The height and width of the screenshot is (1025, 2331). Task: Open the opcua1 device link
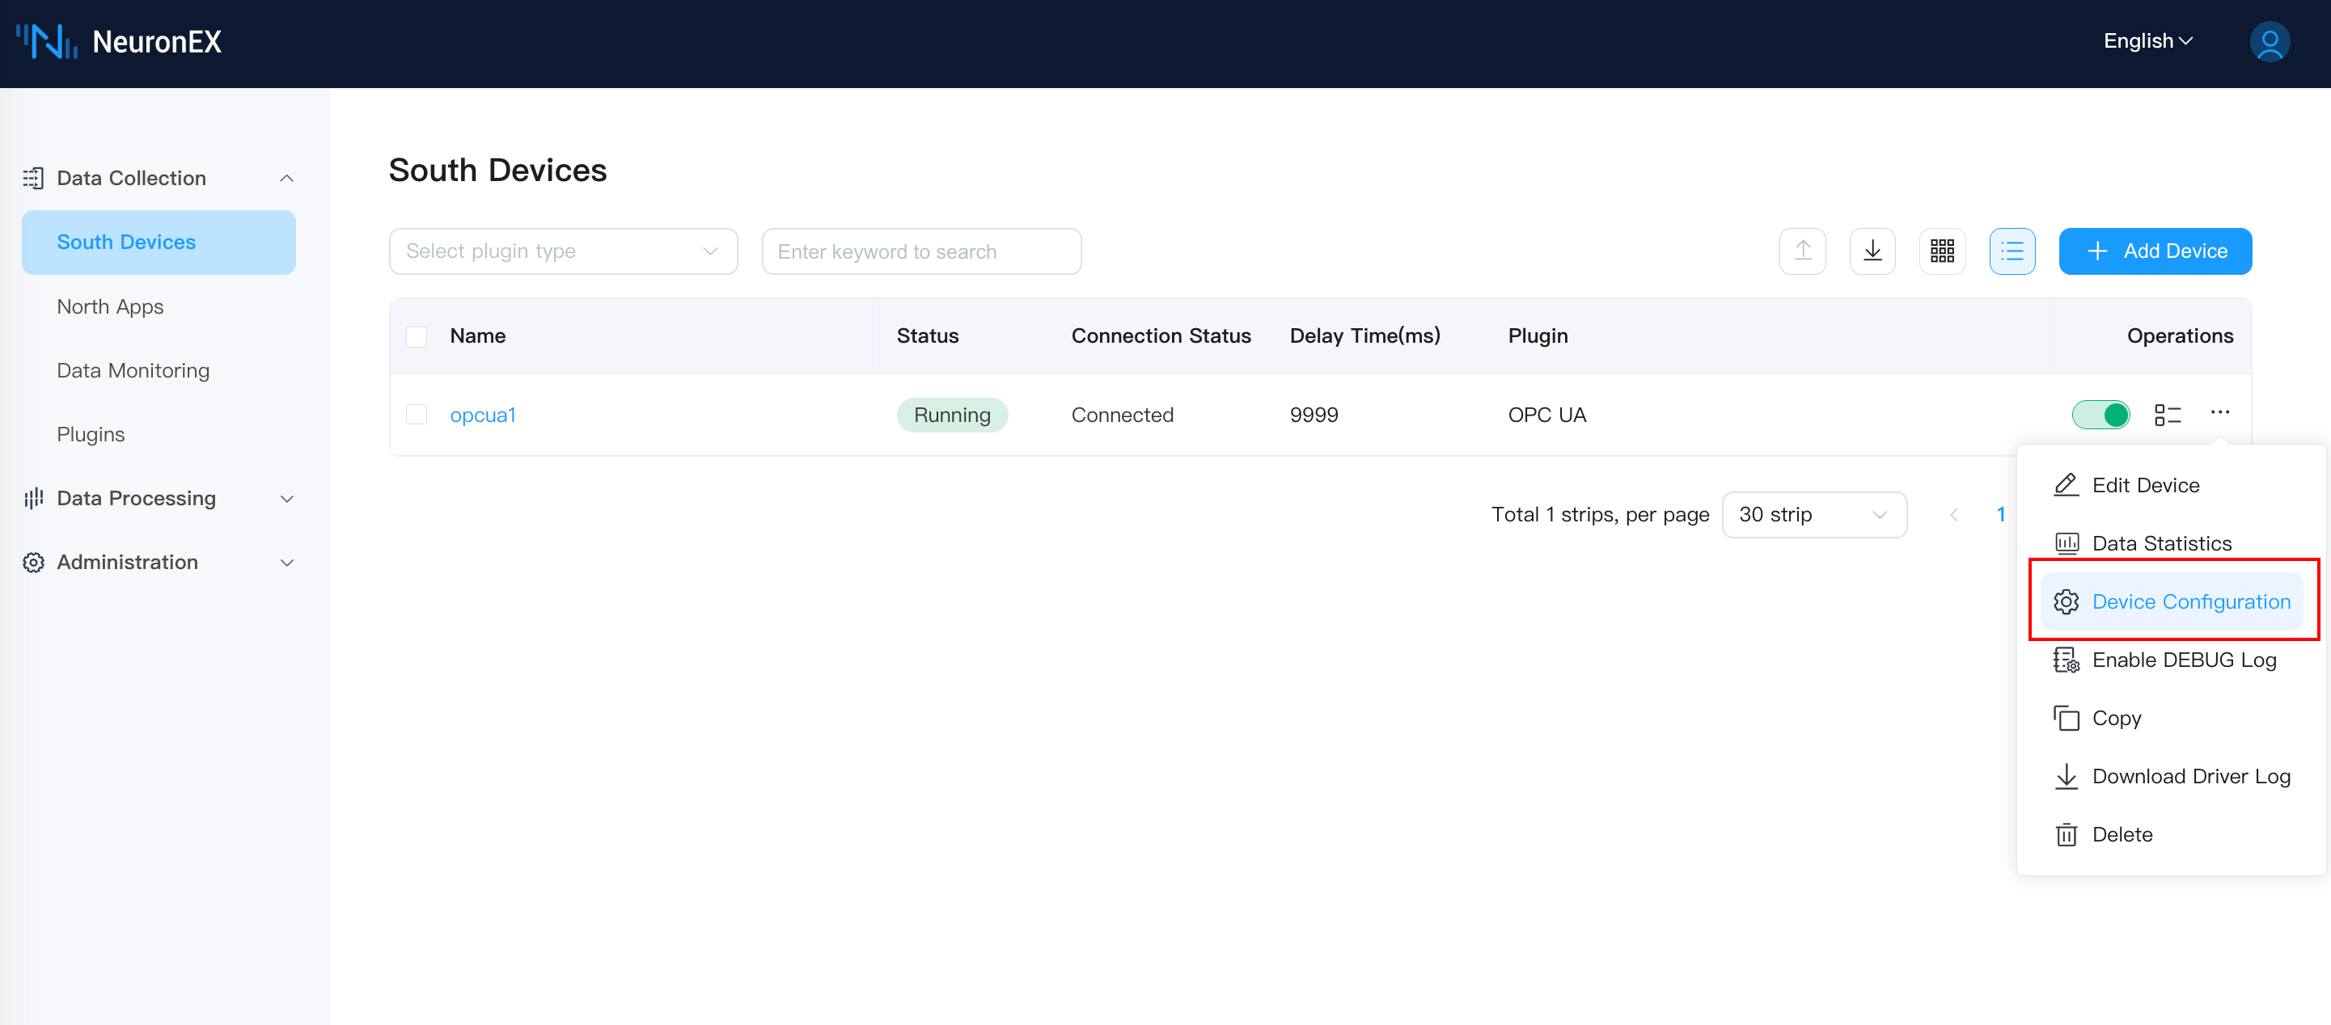(x=482, y=415)
